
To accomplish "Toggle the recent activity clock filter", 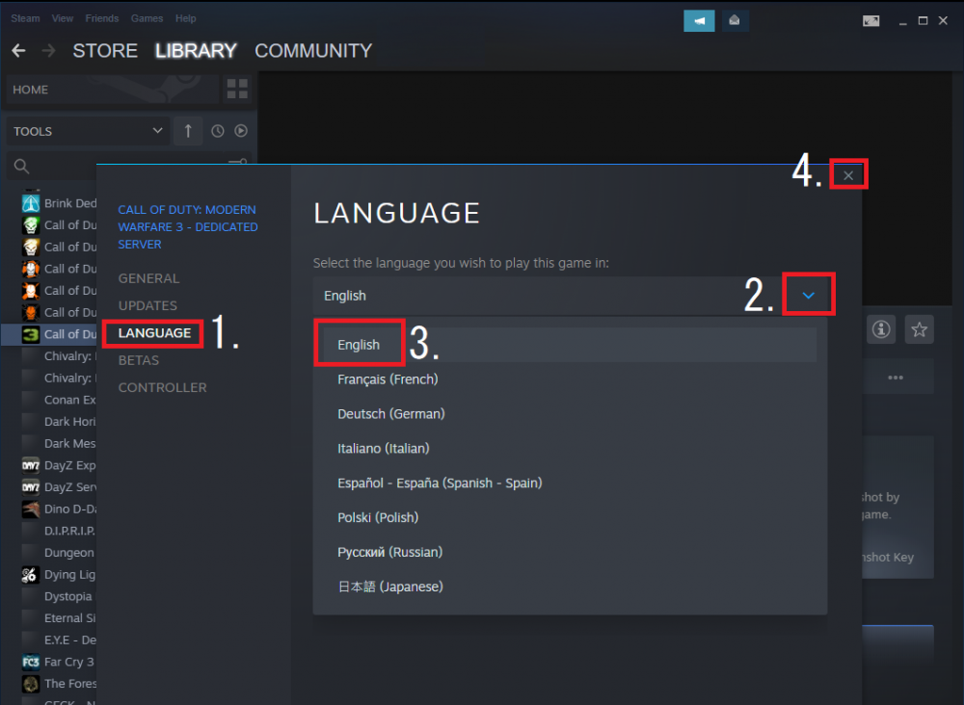I will 218,131.
